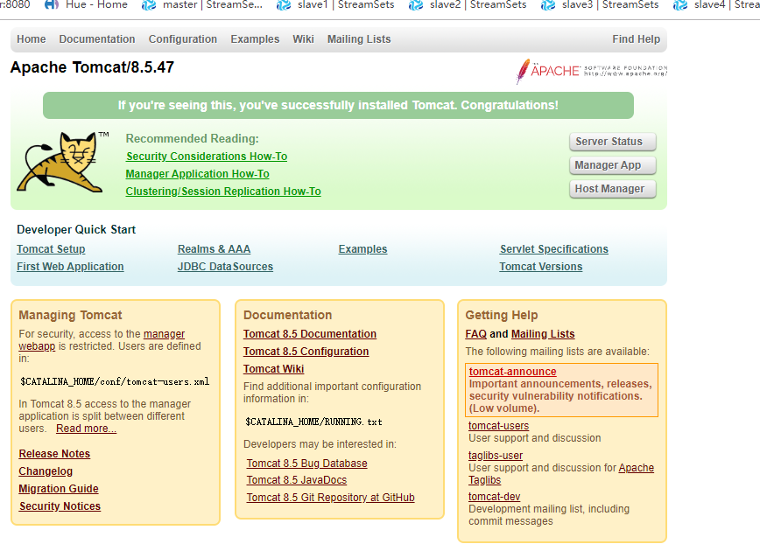Click the Release Notes link

click(x=53, y=454)
